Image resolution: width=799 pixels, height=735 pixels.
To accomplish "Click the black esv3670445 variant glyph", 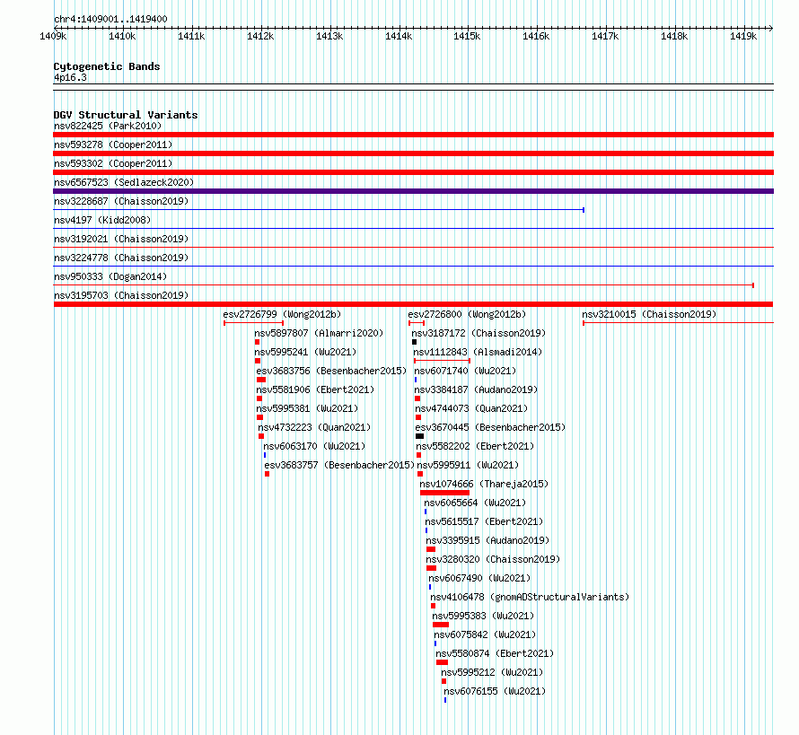I will pyautogui.click(x=419, y=436).
